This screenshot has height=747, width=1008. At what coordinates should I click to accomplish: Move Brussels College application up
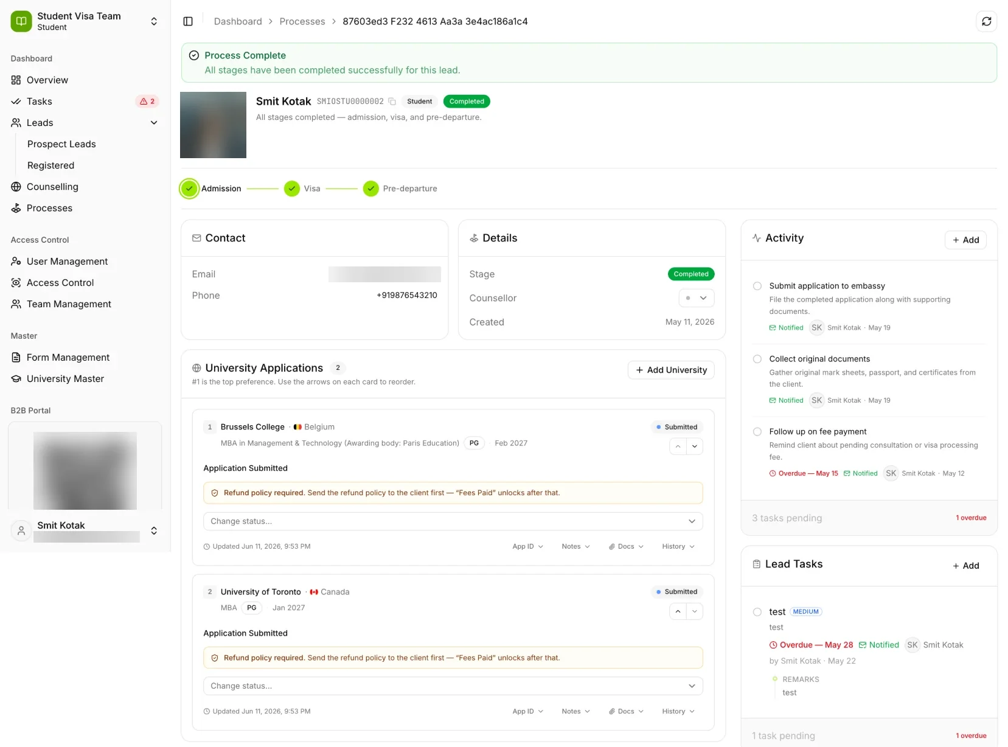click(x=678, y=446)
